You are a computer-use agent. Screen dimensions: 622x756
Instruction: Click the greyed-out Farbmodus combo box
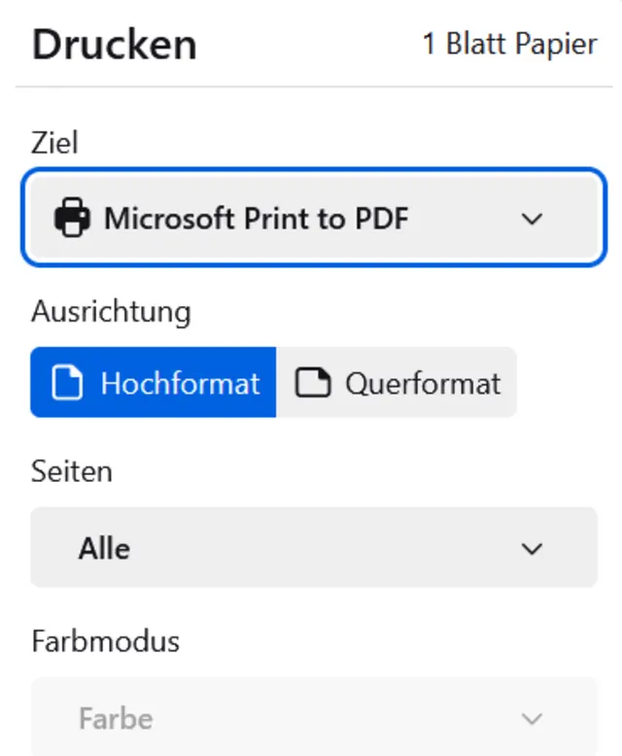[313, 719]
